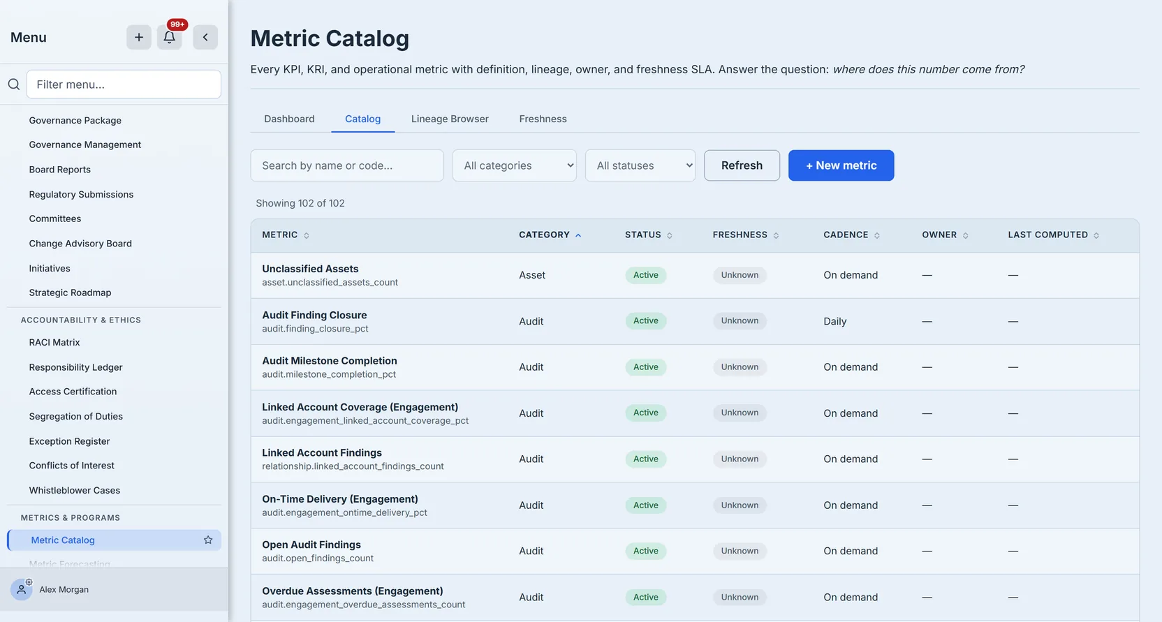Sort by Status column sort icon
This screenshot has height=622, width=1162.
[x=670, y=235]
